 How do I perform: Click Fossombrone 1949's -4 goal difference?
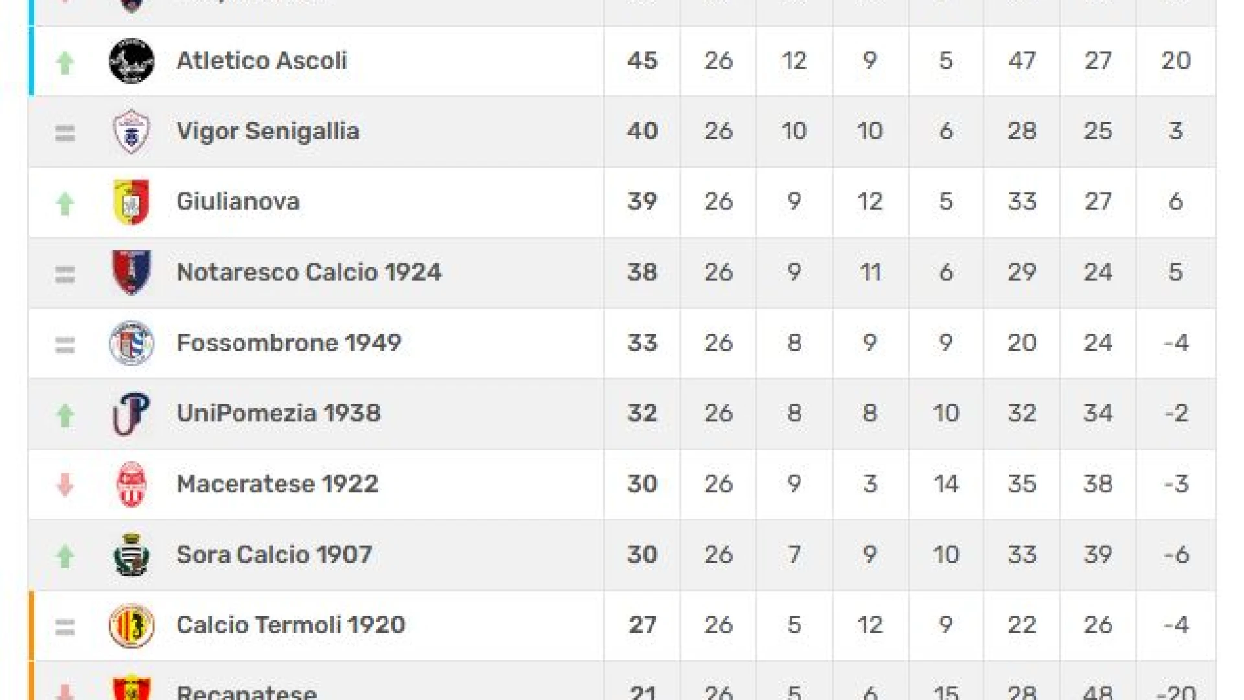pyautogui.click(x=1176, y=343)
